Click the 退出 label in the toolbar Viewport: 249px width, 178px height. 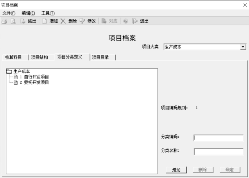[144, 21]
